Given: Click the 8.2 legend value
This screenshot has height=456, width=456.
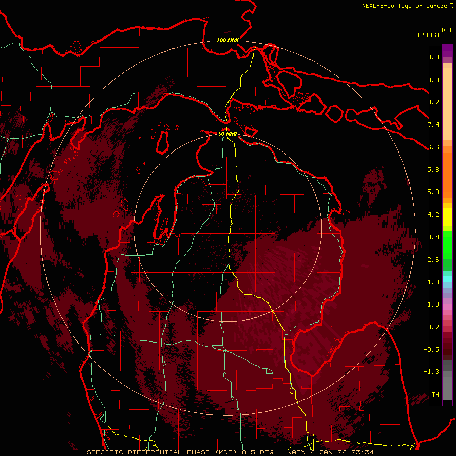Looking at the screenshot, I should (433, 102).
